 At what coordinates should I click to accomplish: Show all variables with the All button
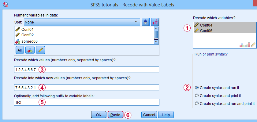(x=20, y=50)
